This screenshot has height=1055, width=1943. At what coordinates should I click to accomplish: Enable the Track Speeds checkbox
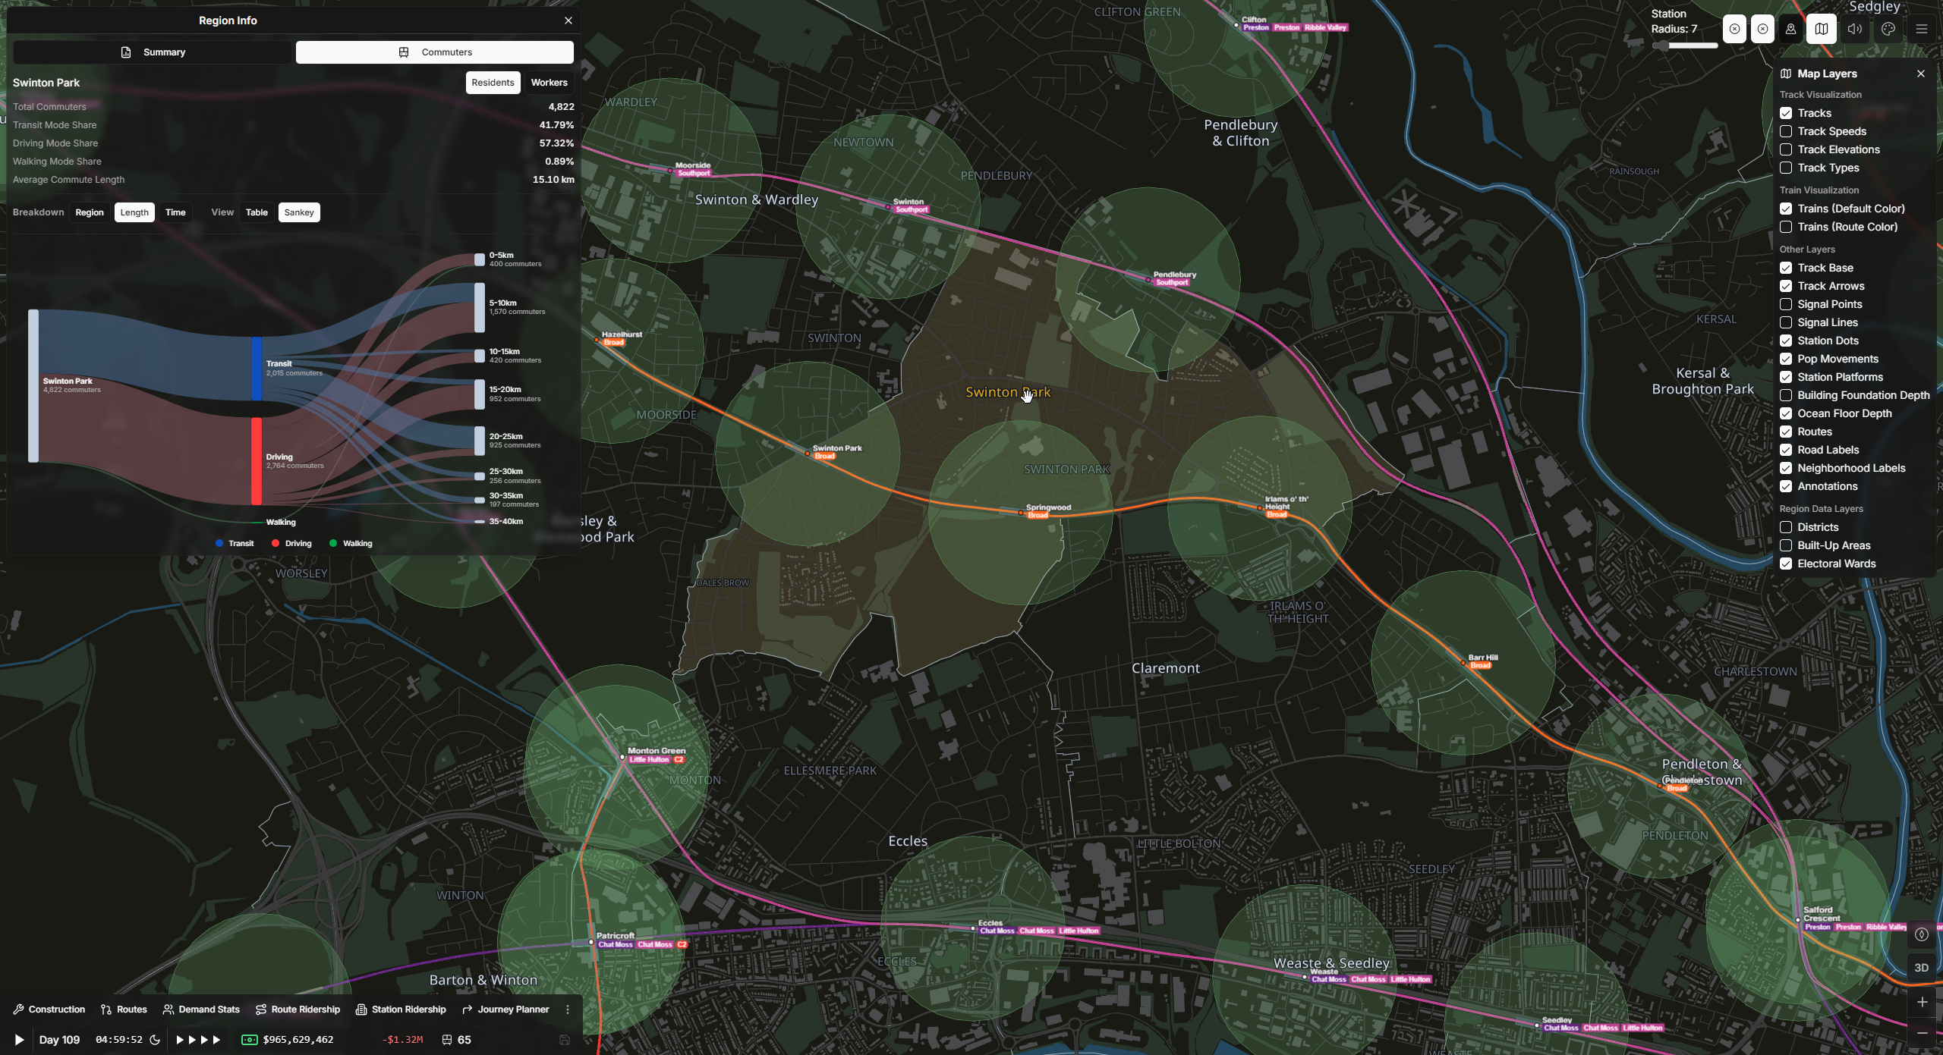[x=1786, y=131]
